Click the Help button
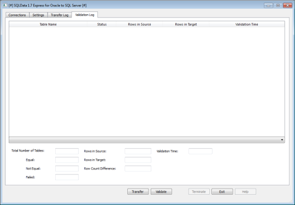 point(245,191)
